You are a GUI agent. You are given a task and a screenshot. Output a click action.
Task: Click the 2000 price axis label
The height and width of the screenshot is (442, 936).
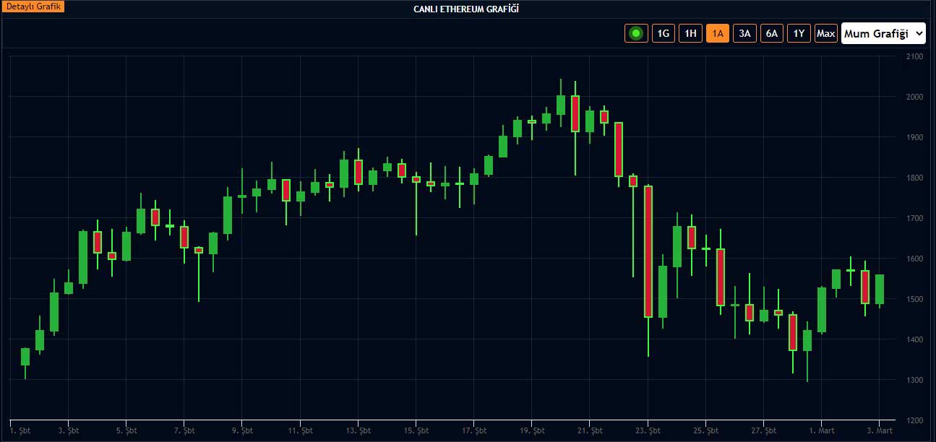914,97
